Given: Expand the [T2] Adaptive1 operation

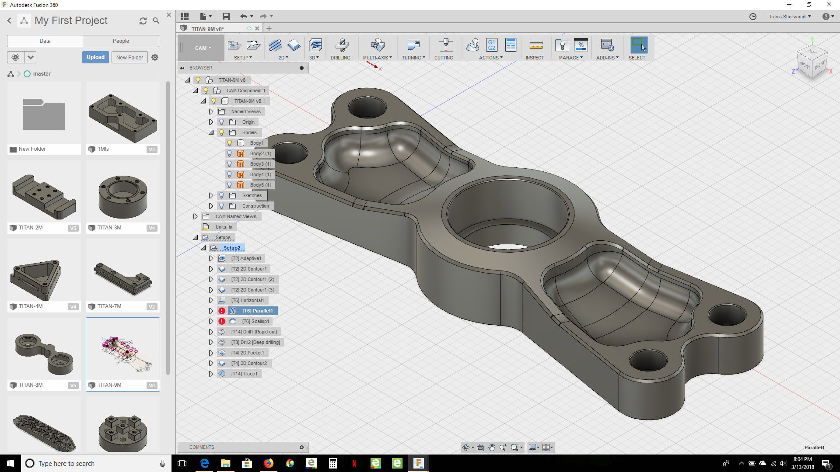Looking at the screenshot, I should pyautogui.click(x=211, y=258).
